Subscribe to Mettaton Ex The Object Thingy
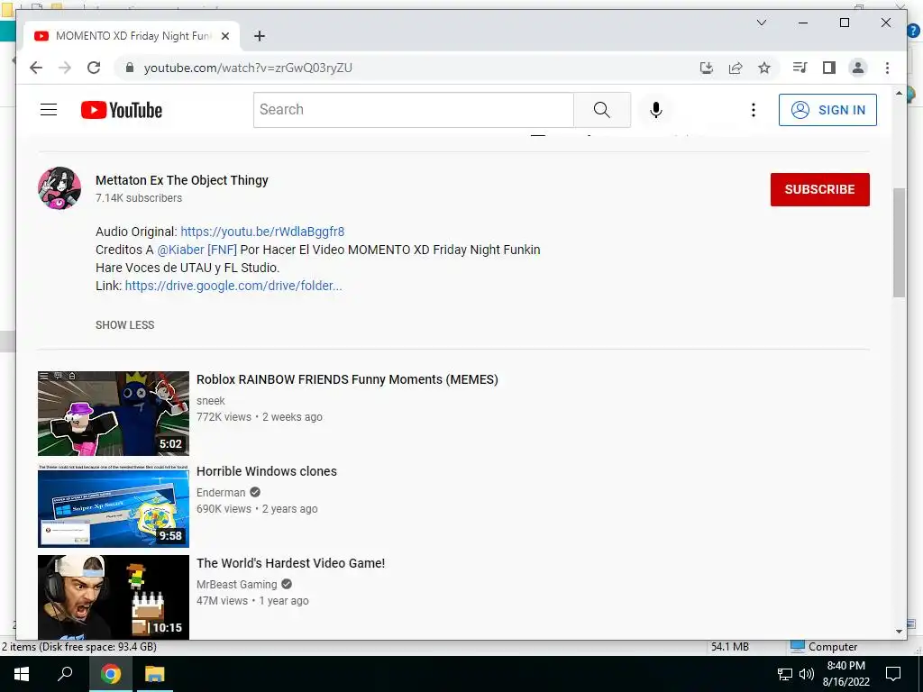This screenshot has width=923, height=692. [x=819, y=189]
